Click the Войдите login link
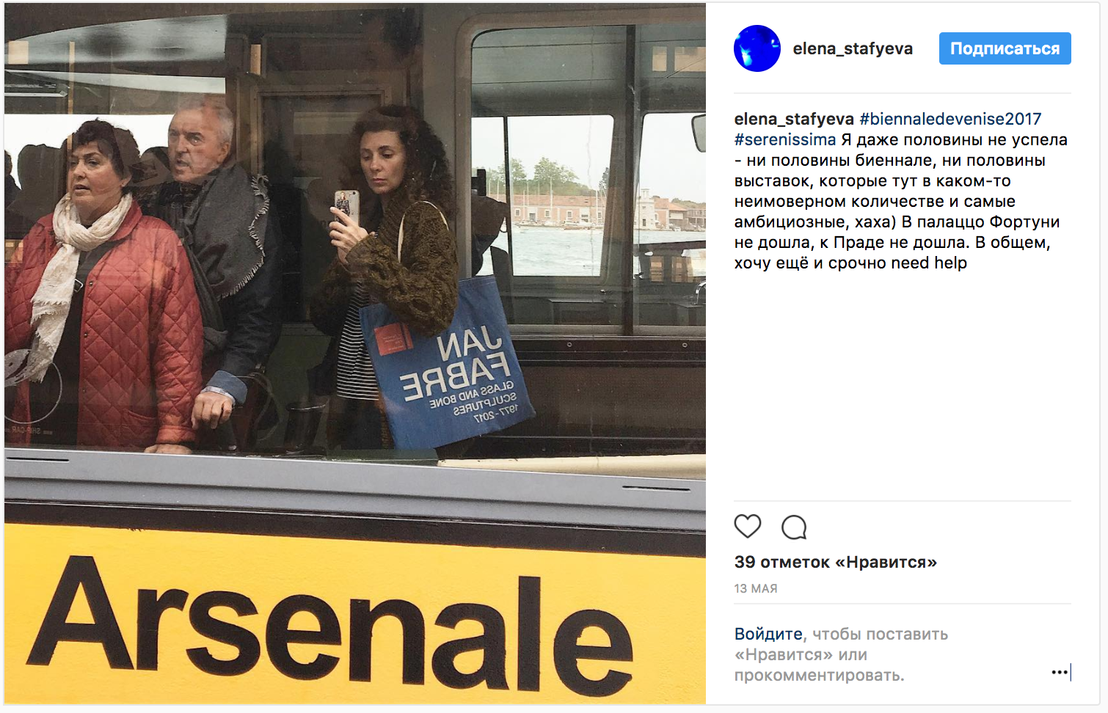The width and height of the screenshot is (1108, 713). (x=768, y=634)
